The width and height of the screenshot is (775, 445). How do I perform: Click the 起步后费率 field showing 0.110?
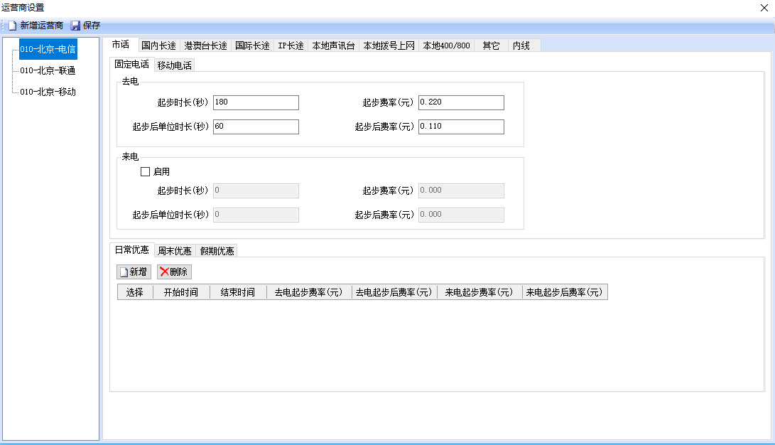[461, 127]
